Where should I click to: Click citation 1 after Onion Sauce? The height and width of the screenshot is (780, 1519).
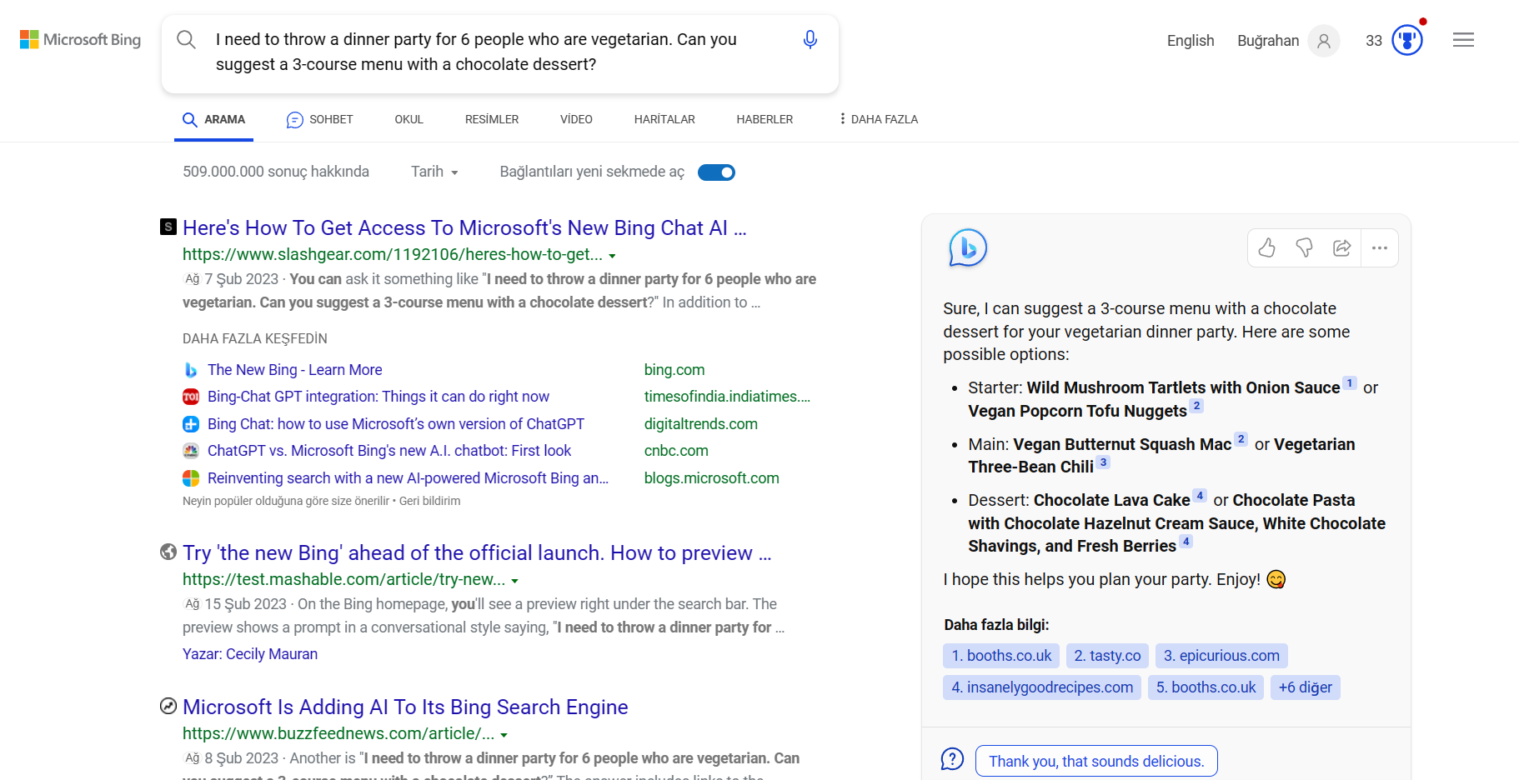pos(1350,383)
